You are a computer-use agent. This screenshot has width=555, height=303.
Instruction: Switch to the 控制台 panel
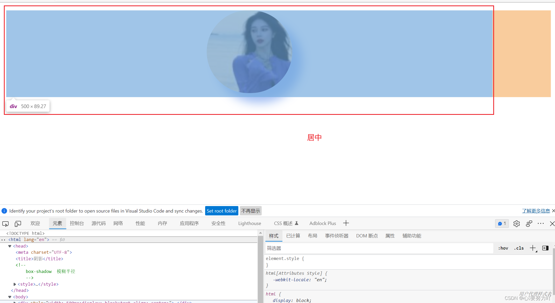[77, 223]
